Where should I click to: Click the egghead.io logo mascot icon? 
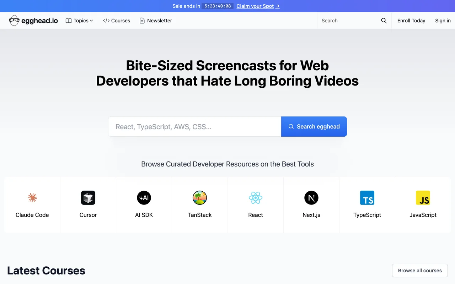coord(14,21)
